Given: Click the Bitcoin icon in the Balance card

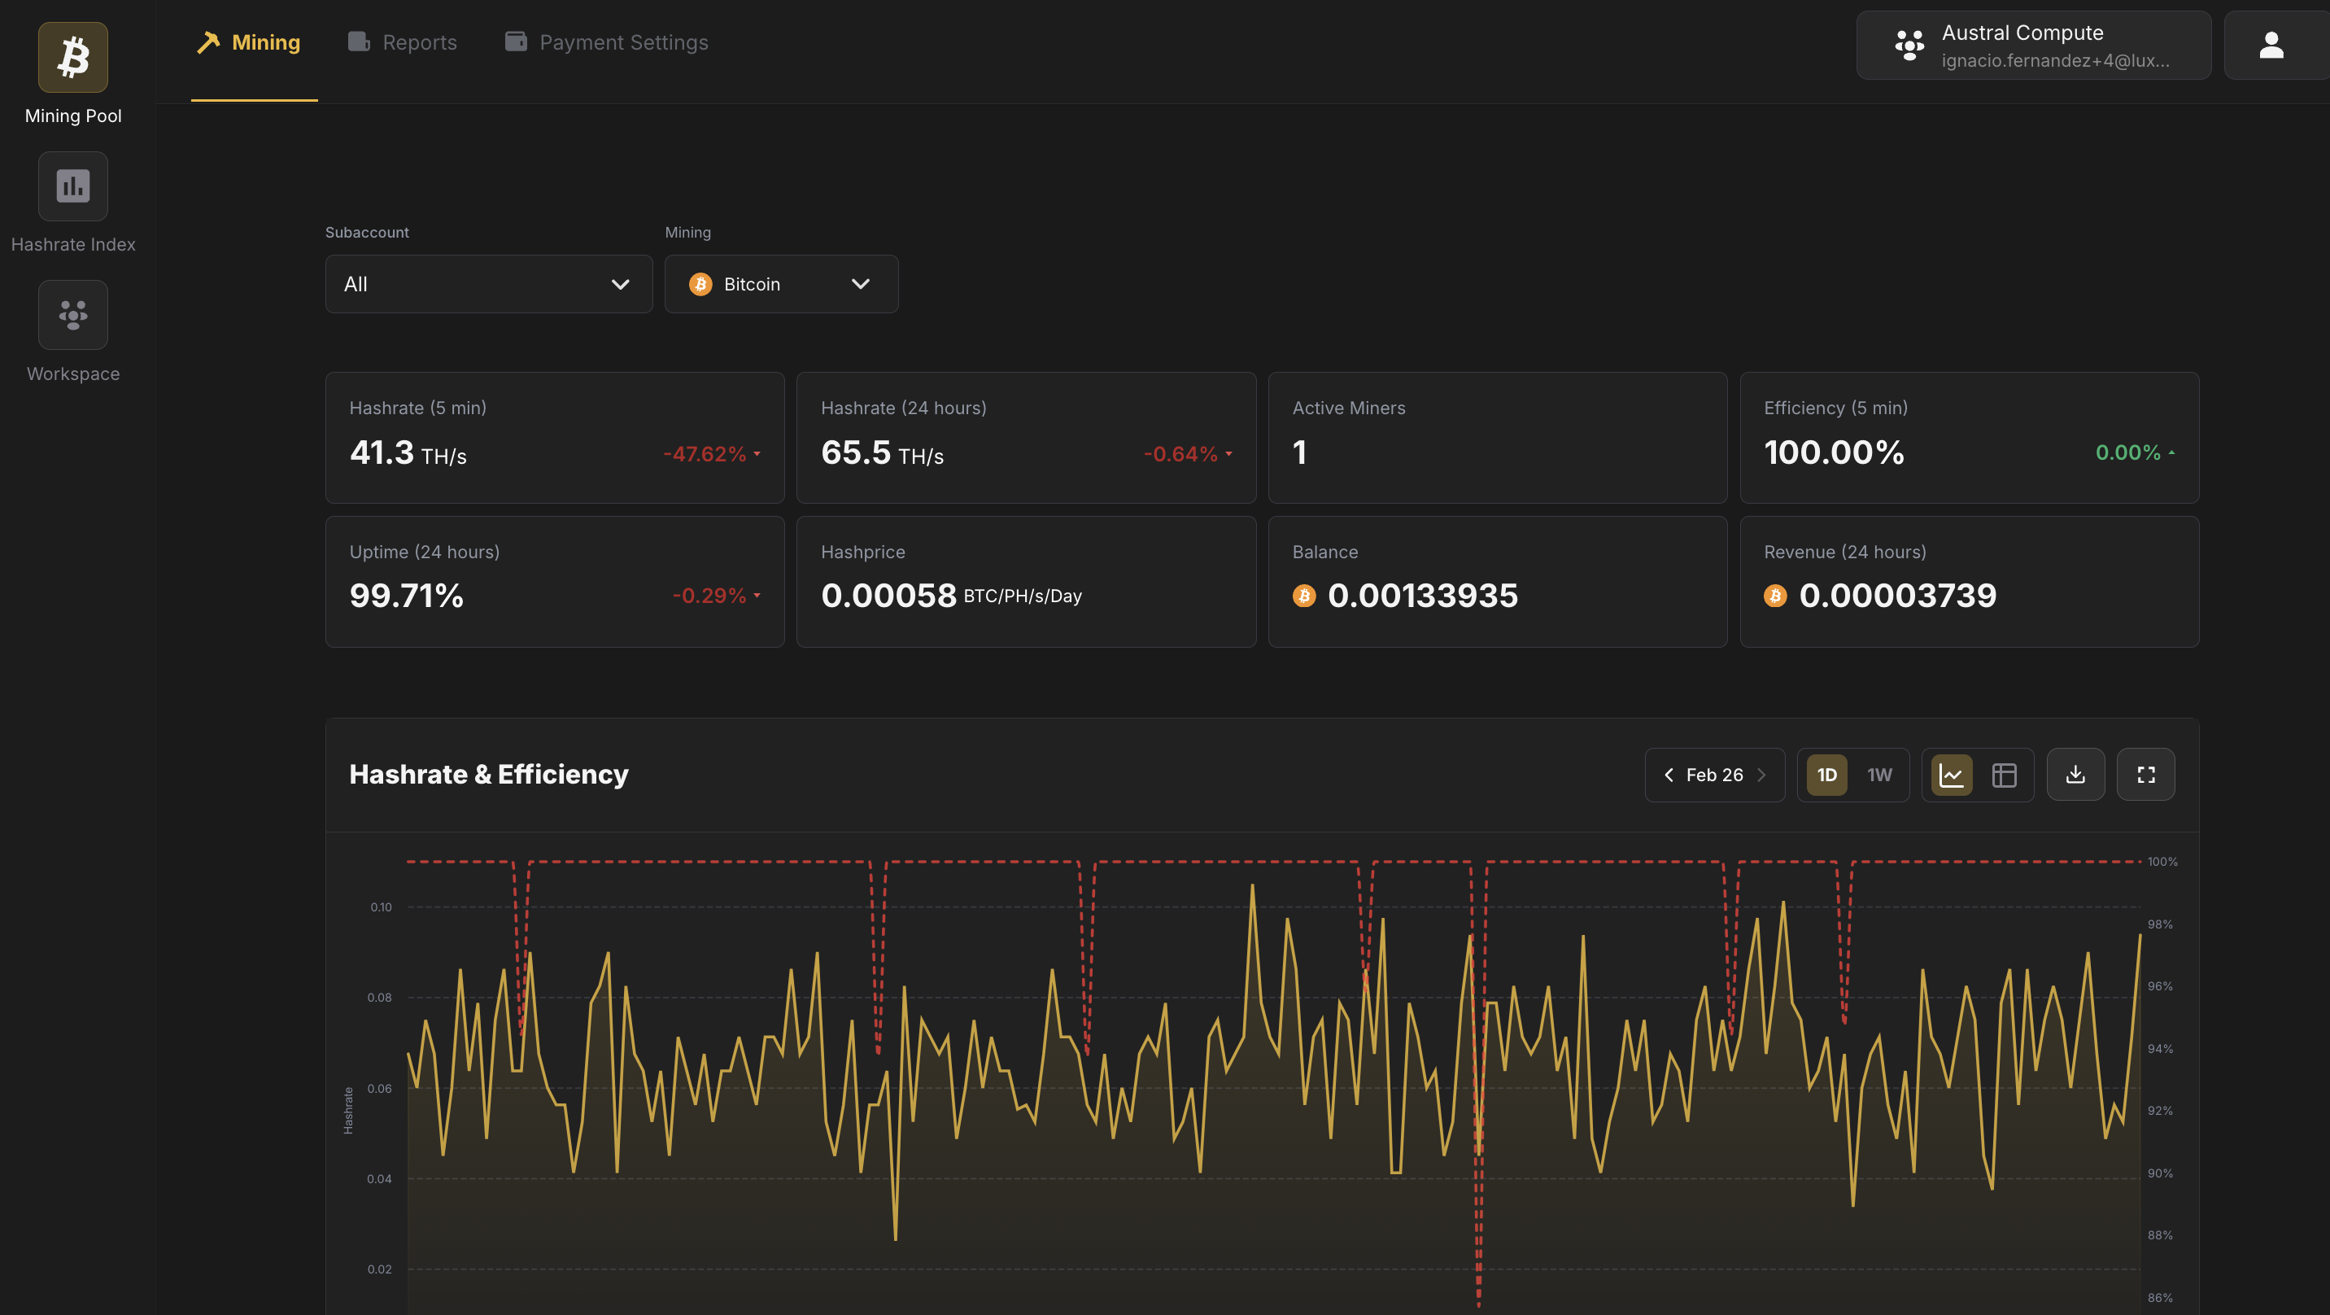Looking at the screenshot, I should 1303,596.
